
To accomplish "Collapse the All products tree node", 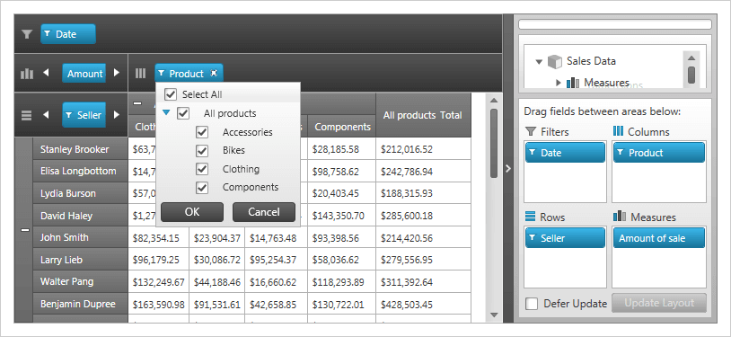I will point(166,113).
